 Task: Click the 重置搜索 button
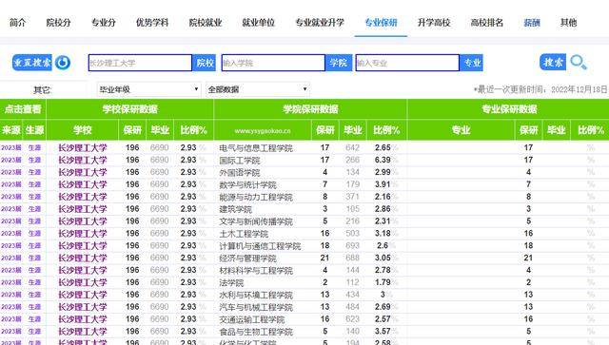31,63
